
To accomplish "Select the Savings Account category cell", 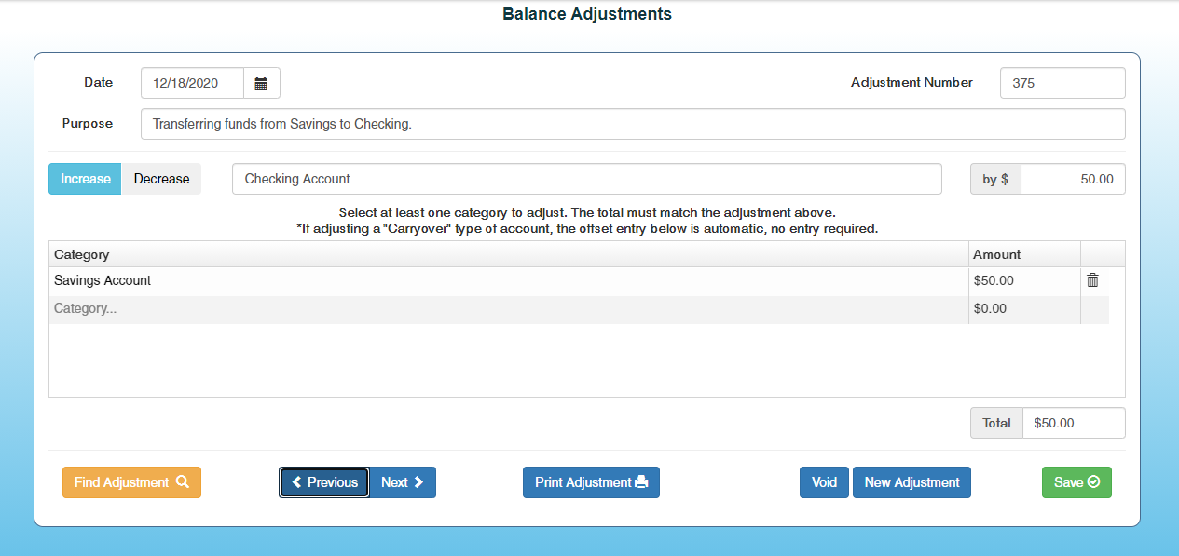I will click(508, 280).
